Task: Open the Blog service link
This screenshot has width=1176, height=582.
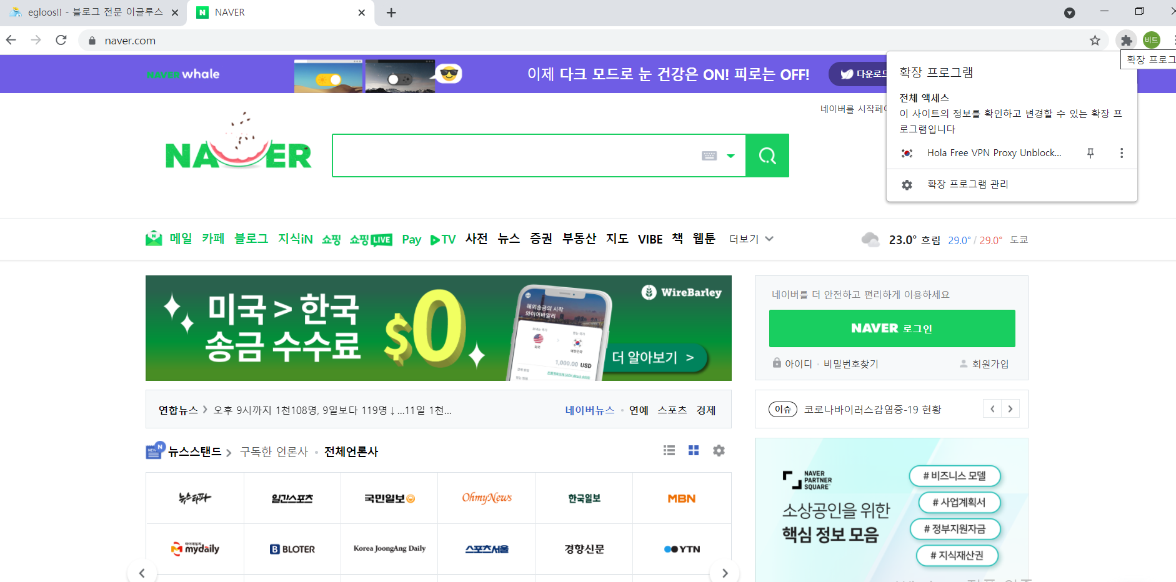Action: 251,239
